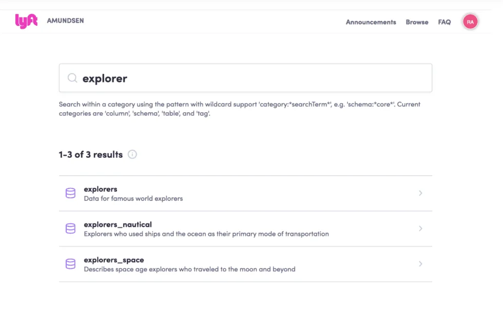Screen dimensions: 503x316
Task: Click the Lyft logo icon
Action: (x=26, y=21)
